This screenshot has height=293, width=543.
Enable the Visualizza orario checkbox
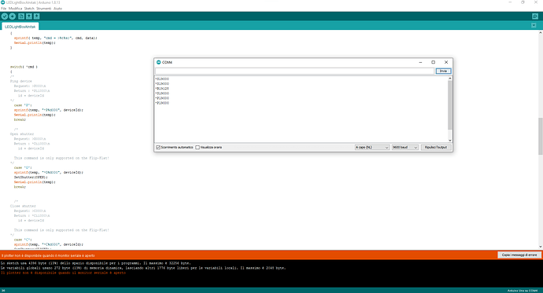coord(198,147)
